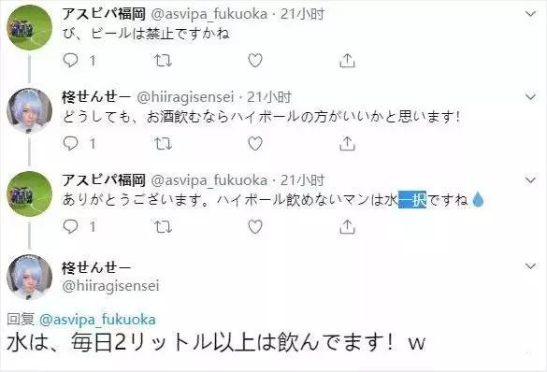Expand options chevron on the bottom tweet
The image size is (547, 372).
[530, 266]
